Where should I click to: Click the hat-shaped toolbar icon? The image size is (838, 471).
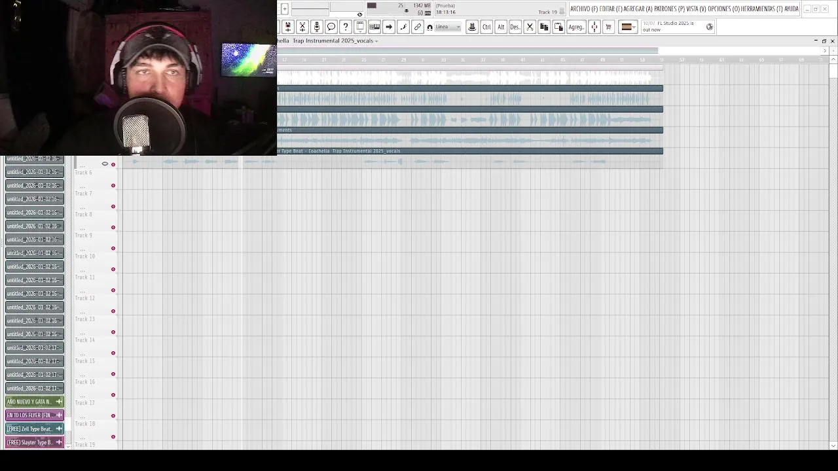coord(471,27)
